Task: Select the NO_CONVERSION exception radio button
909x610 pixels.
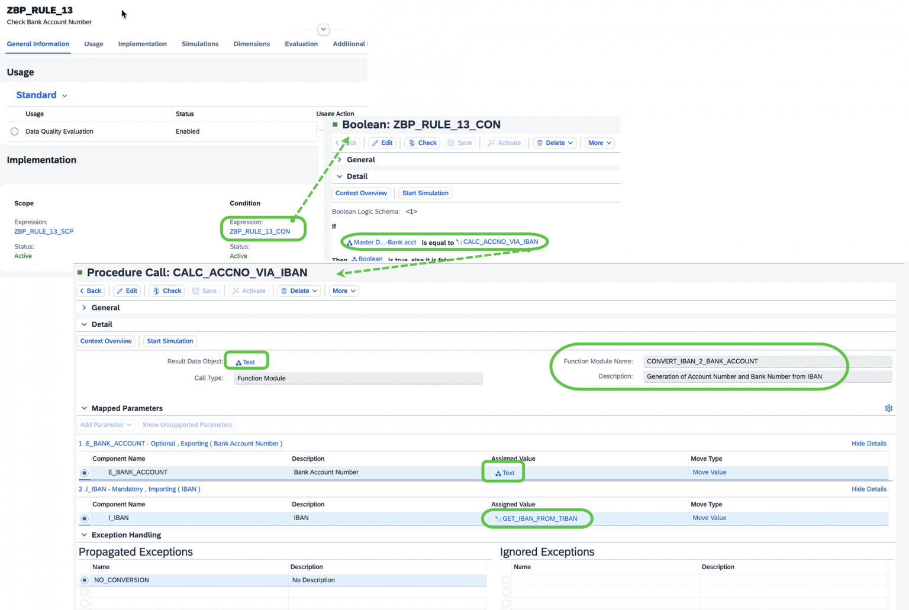Action: [x=84, y=580]
